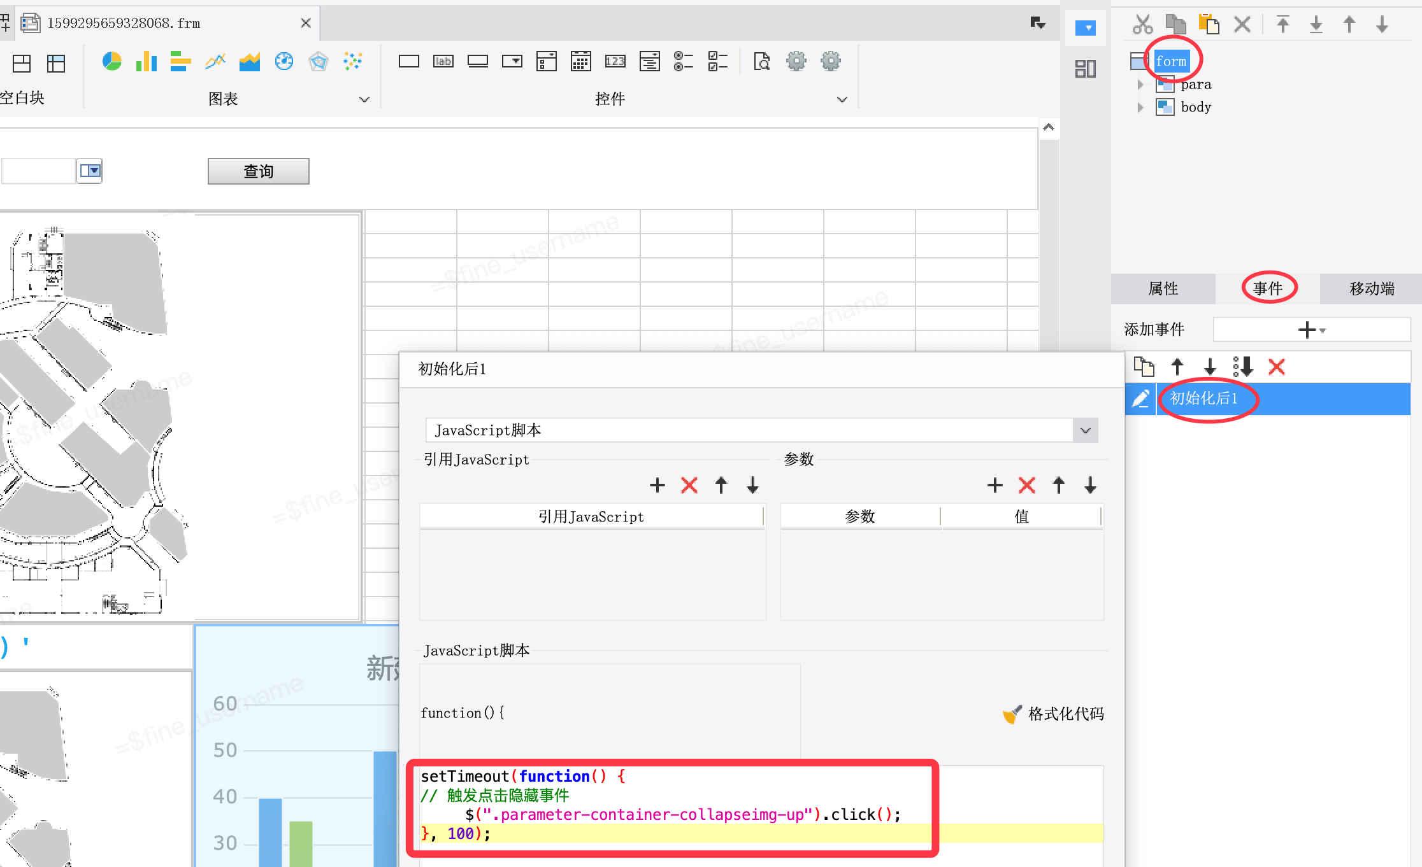Move component down one layer

coord(1382,25)
